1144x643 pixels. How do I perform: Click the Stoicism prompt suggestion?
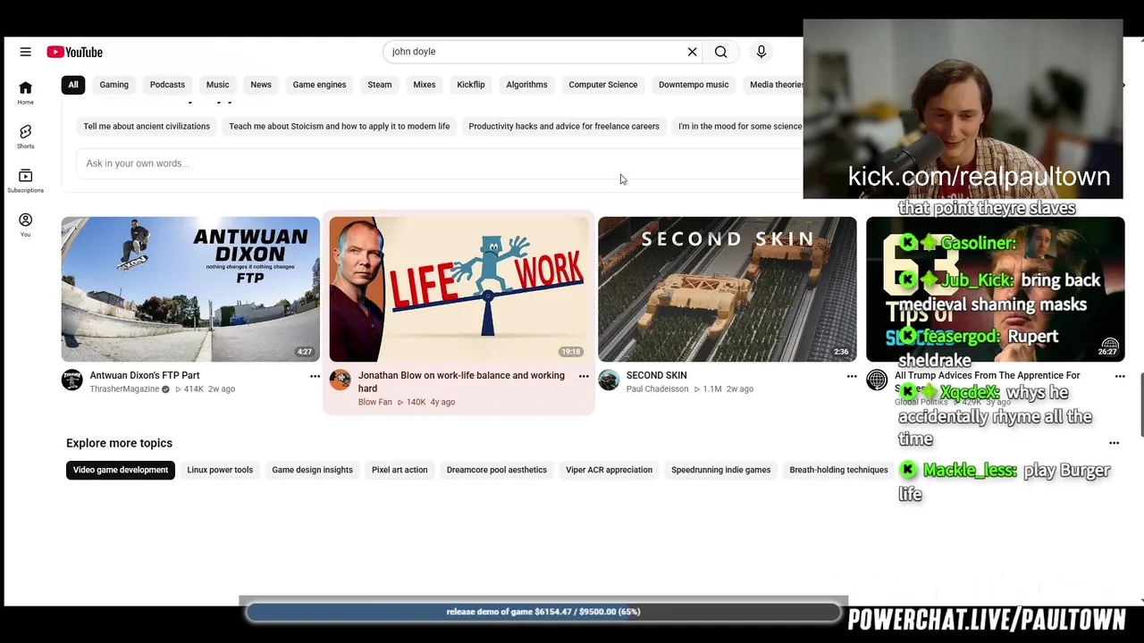point(339,127)
